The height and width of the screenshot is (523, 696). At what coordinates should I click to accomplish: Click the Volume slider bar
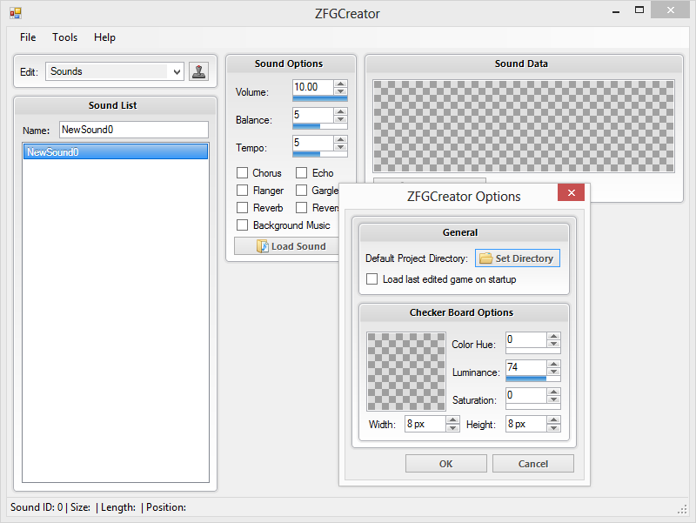click(x=320, y=98)
